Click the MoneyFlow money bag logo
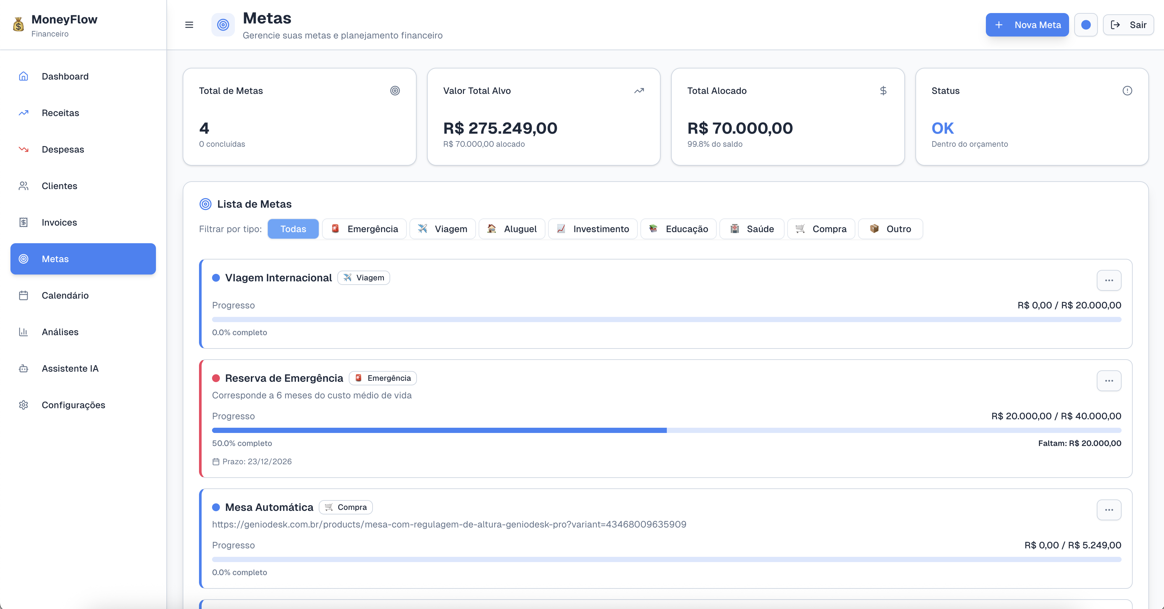Image resolution: width=1164 pixels, height=609 pixels. (x=19, y=25)
